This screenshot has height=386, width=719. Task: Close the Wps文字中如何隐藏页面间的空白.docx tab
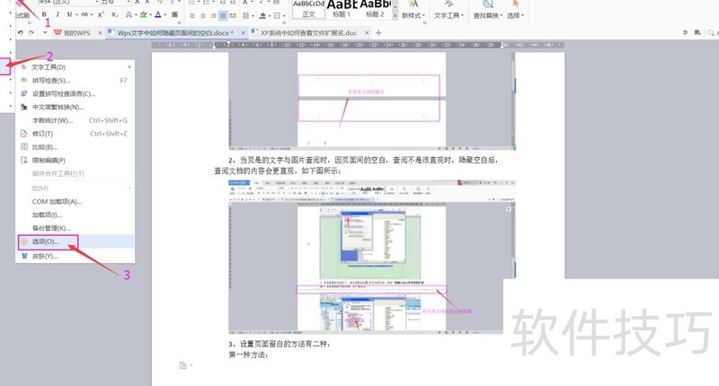click(x=243, y=33)
